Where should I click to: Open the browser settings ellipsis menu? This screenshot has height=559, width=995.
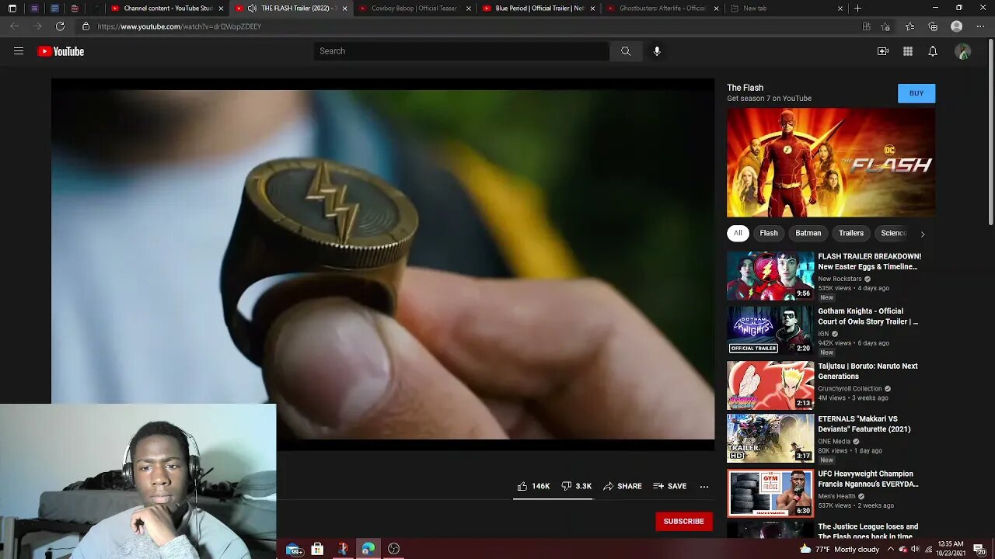point(980,26)
